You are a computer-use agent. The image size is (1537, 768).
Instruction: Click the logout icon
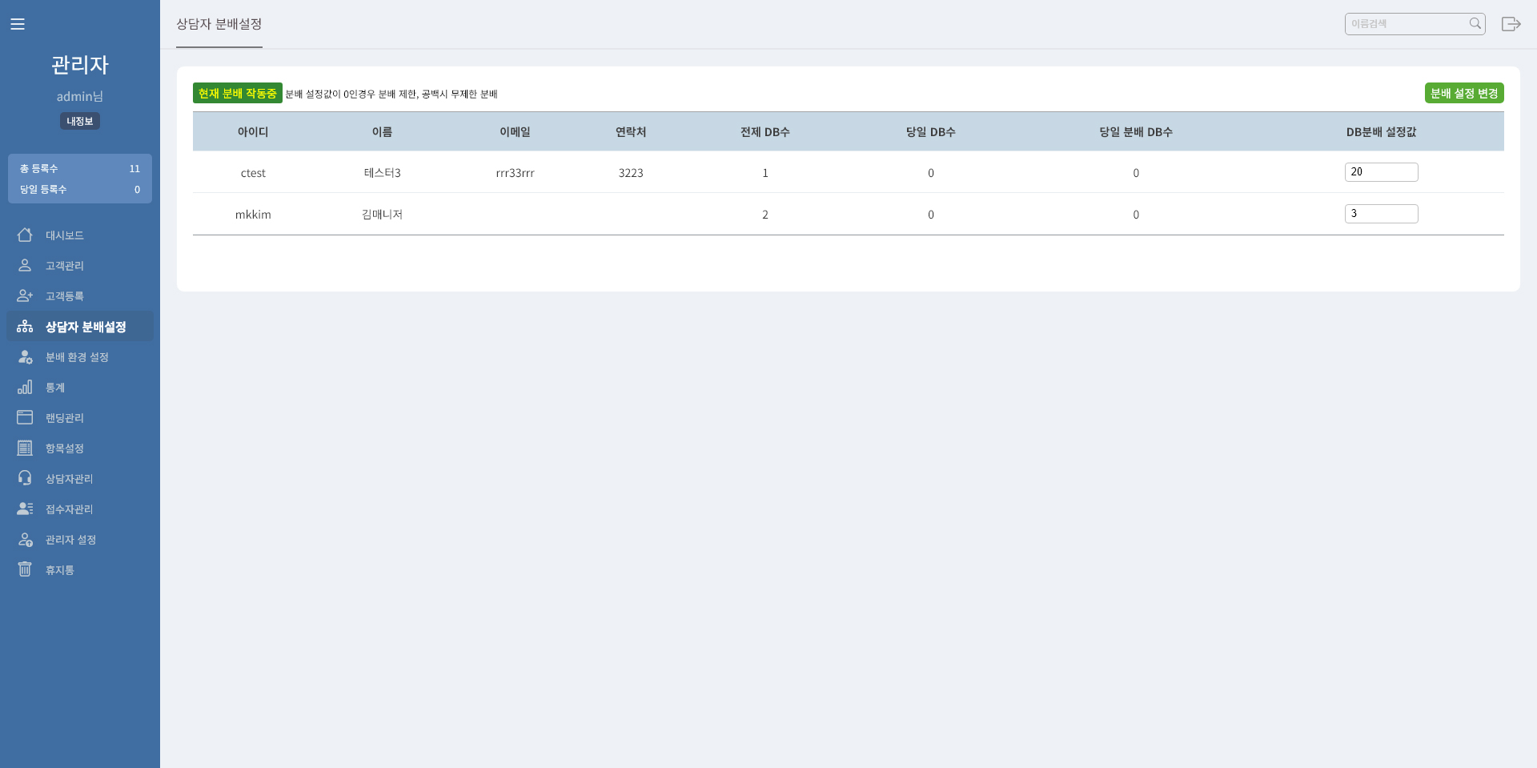click(1511, 24)
